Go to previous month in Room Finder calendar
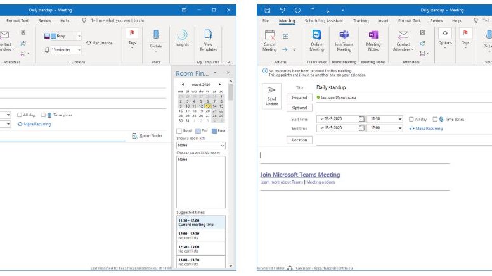The height and width of the screenshot is (276, 492). coord(183,84)
